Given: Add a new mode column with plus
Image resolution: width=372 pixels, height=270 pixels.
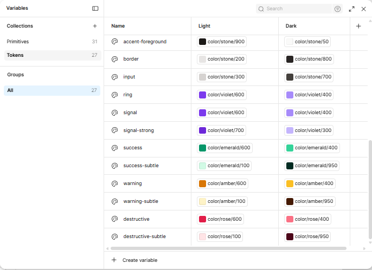Looking at the screenshot, I should click(x=358, y=26).
